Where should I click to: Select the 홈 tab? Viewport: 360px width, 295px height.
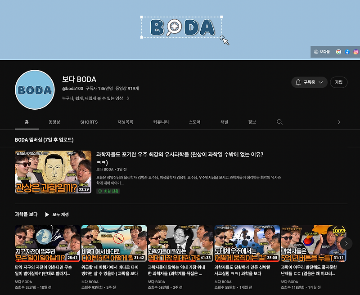click(27, 122)
